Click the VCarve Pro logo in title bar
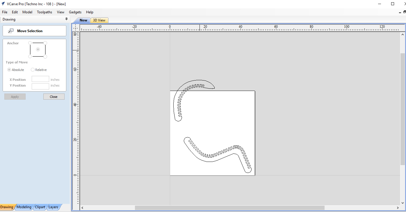 pyautogui.click(x=3, y=4)
